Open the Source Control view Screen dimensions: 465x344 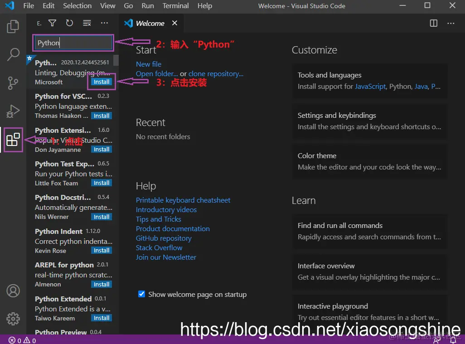pyautogui.click(x=13, y=83)
